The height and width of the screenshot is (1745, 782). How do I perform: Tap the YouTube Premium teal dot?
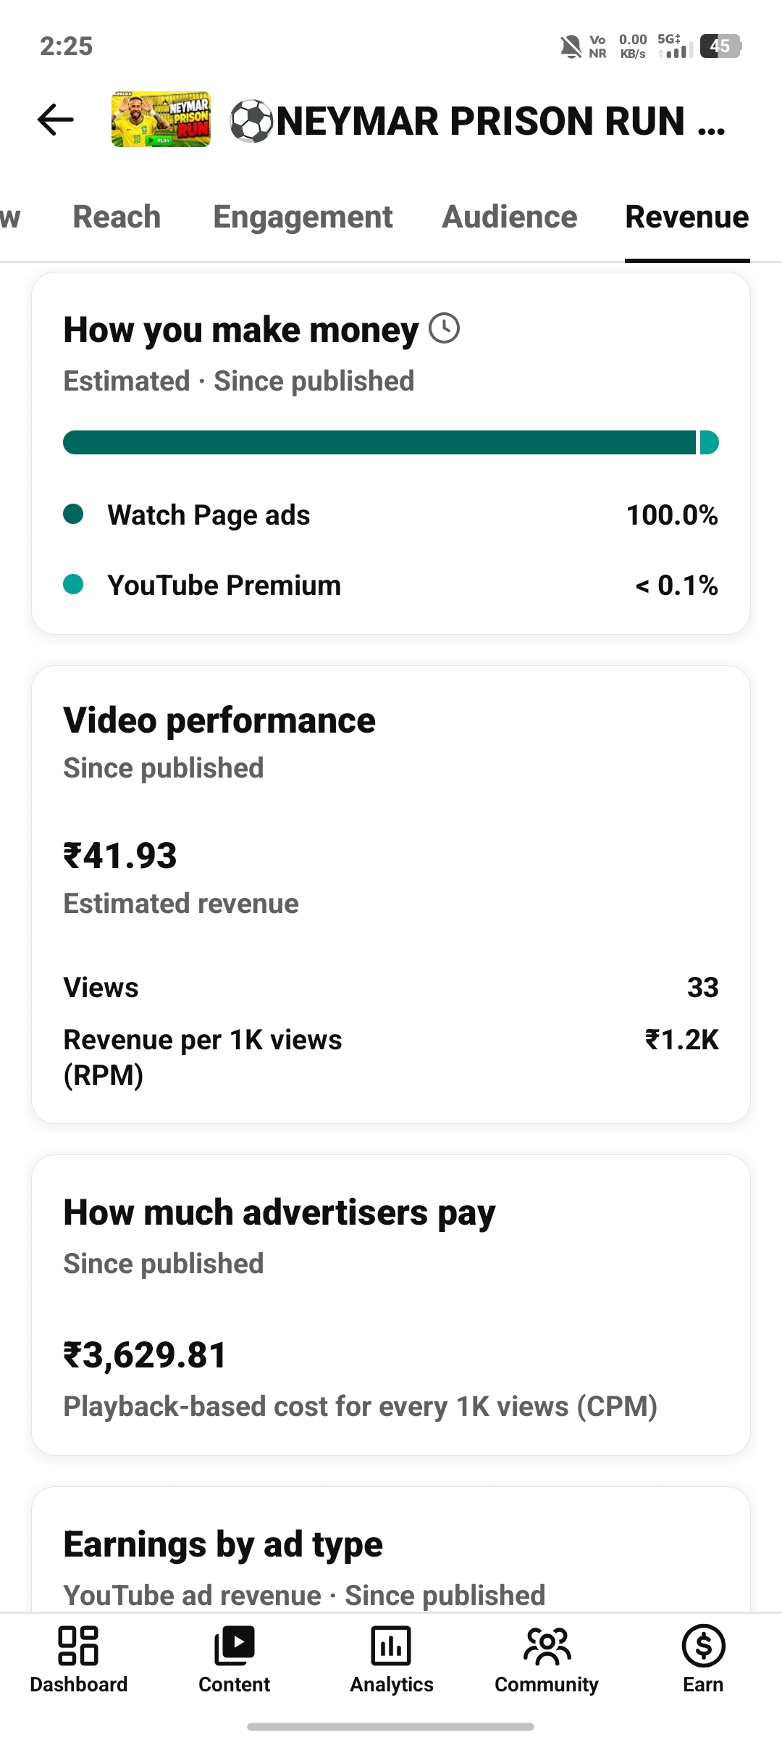pos(73,584)
